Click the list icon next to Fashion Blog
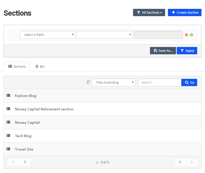Screen dimensions: 205x173 click(8, 95)
